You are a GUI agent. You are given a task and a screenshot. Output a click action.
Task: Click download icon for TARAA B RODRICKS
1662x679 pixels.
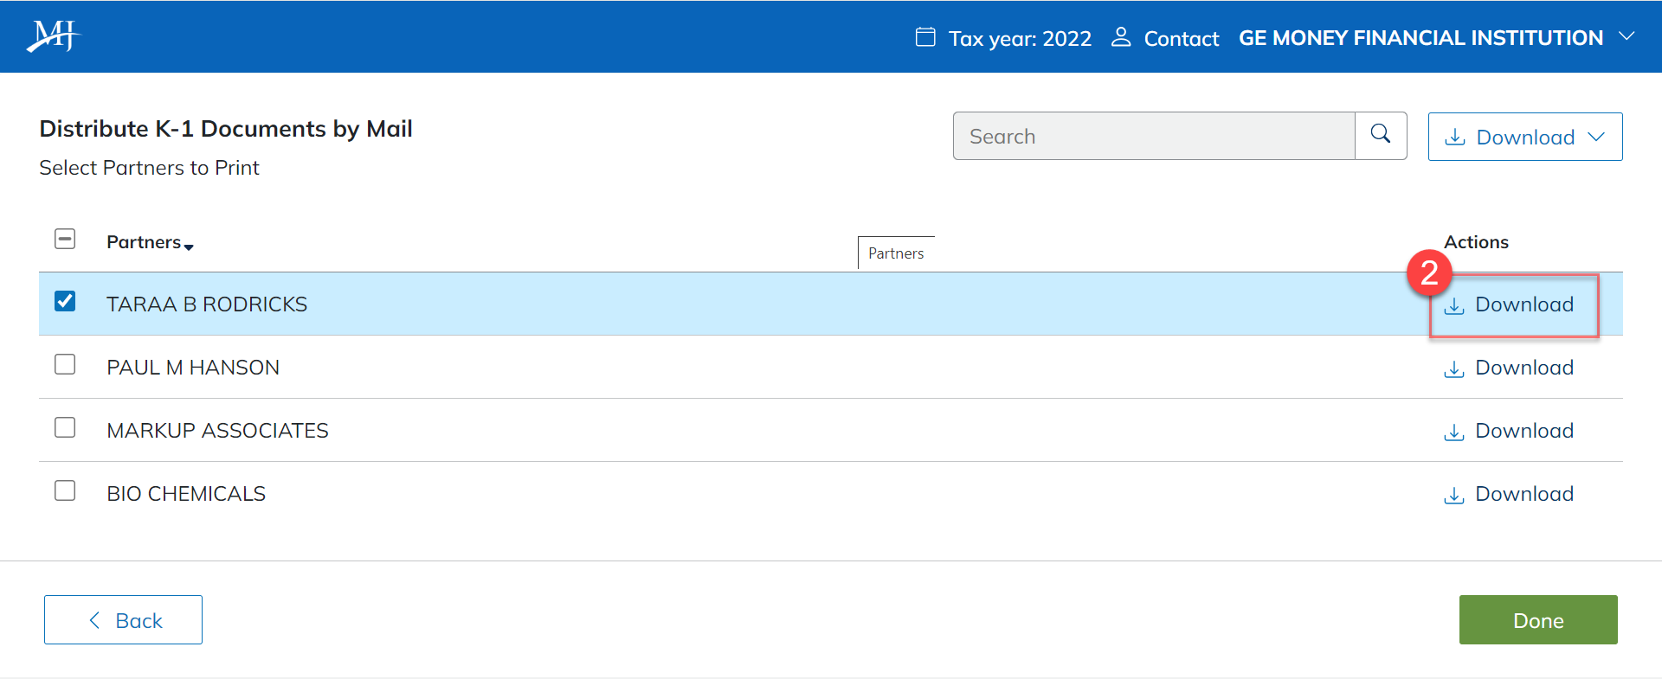(1454, 306)
